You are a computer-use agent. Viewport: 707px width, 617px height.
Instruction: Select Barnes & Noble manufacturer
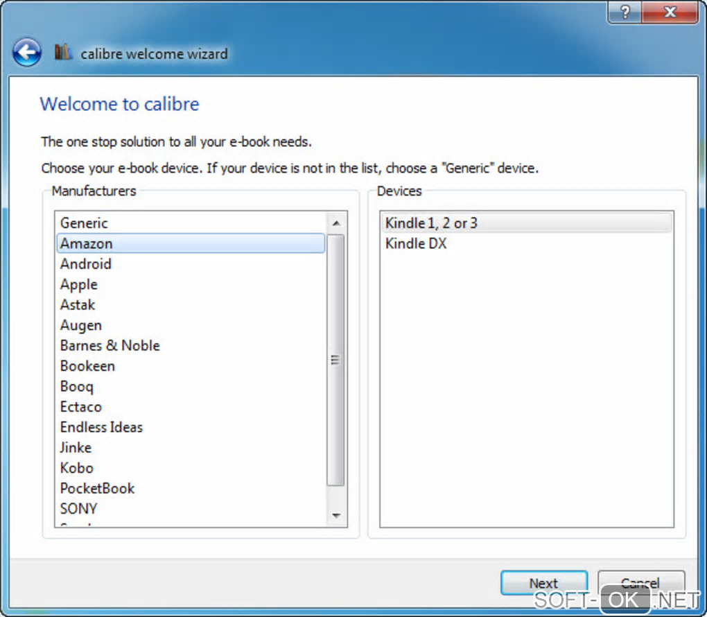pos(191,345)
